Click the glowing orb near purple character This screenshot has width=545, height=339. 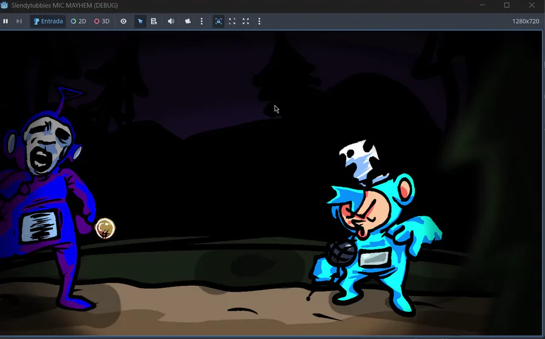105,228
